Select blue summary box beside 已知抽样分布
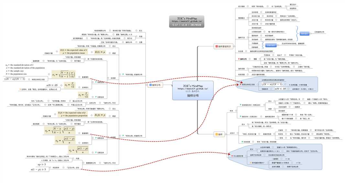This screenshot has height=183, width=345. [x=305, y=34]
